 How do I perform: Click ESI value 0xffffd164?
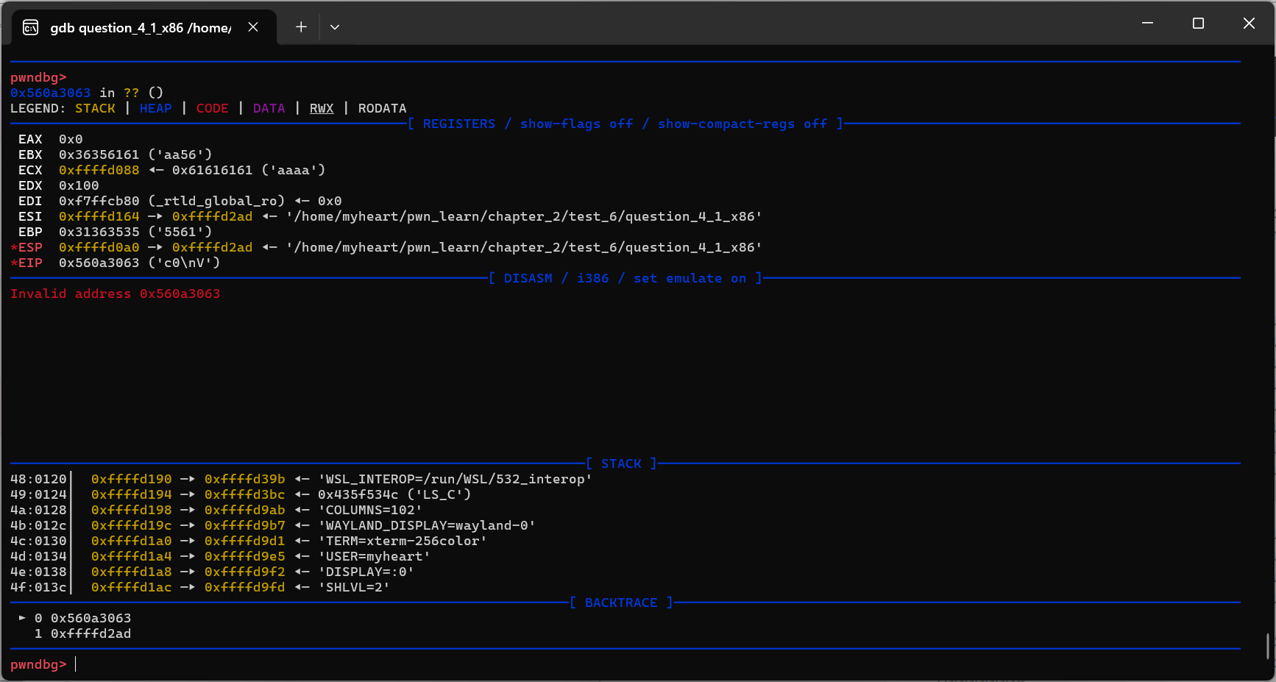(99, 216)
